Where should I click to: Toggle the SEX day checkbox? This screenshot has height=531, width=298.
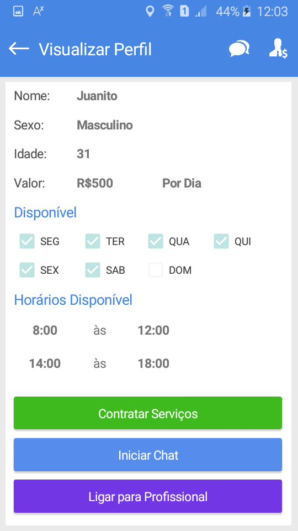pos(27,270)
